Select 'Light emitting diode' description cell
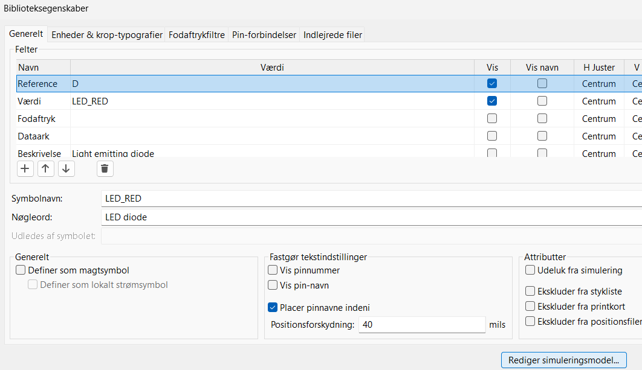The height and width of the screenshot is (370, 642). 272,152
